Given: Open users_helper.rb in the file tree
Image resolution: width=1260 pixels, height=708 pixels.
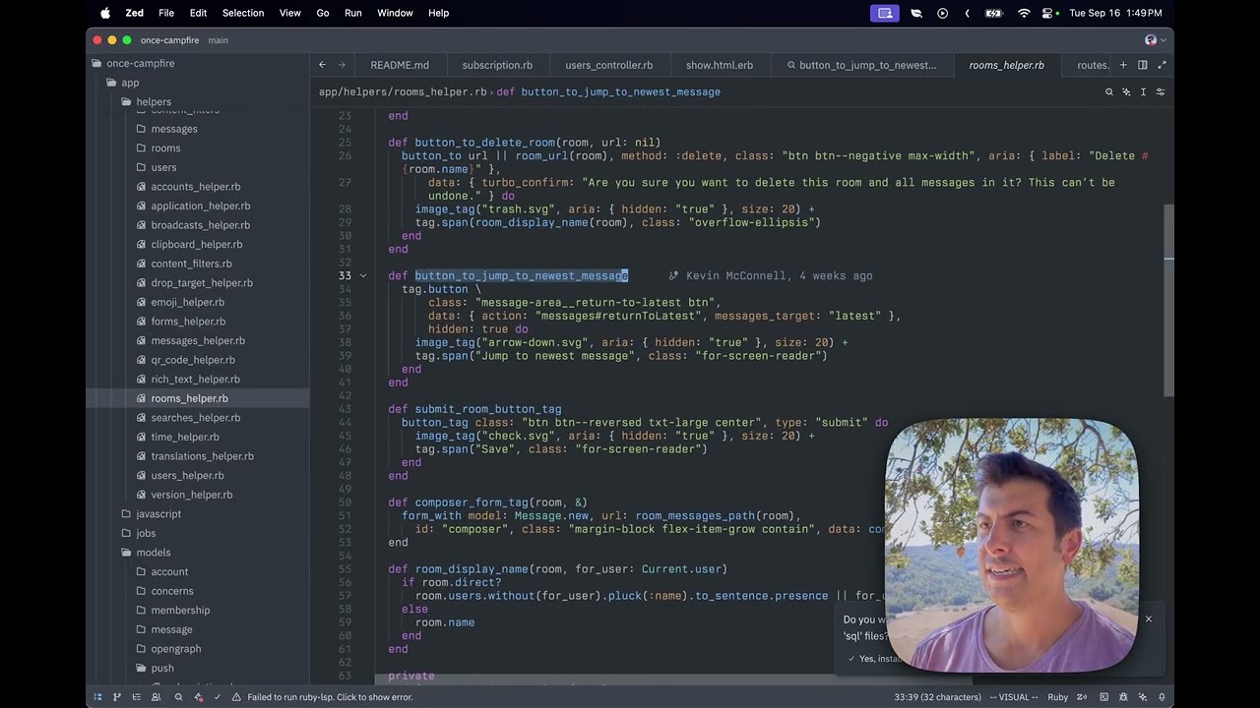Looking at the screenshot, I should coord(187,476).
